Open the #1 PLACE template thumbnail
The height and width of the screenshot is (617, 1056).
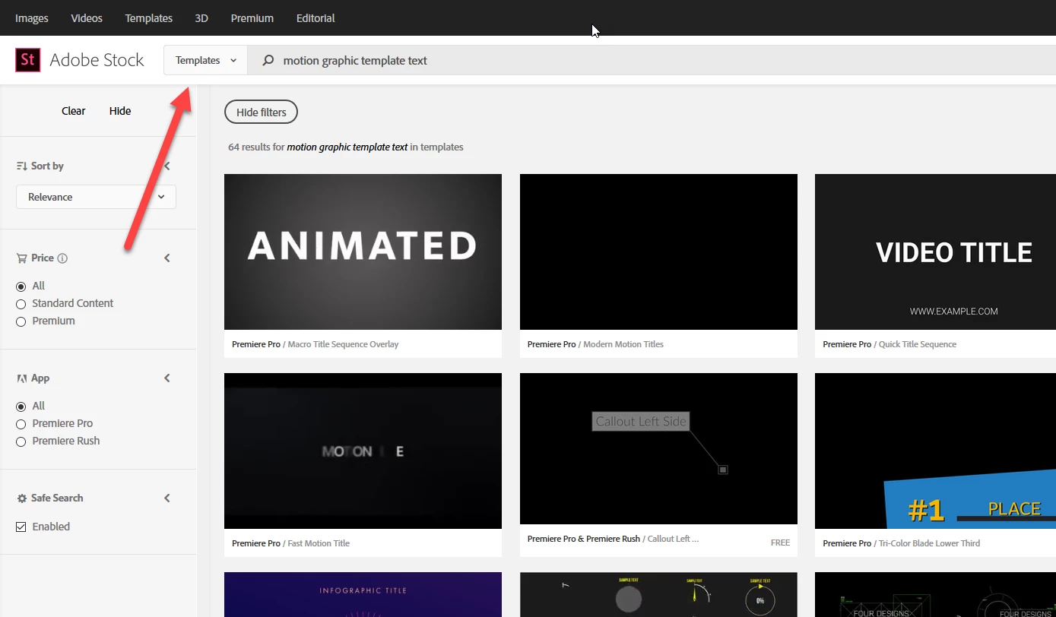(935, 451)
